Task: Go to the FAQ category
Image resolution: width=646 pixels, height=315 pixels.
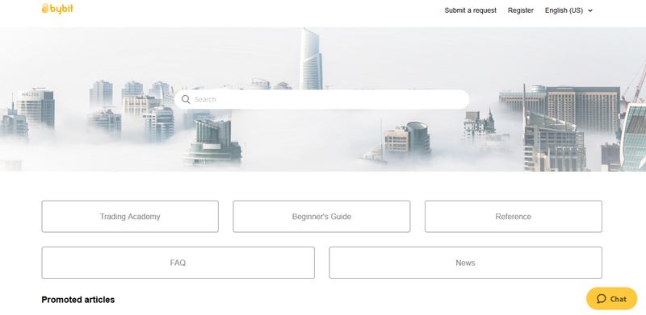Action: tap(178, 263)
